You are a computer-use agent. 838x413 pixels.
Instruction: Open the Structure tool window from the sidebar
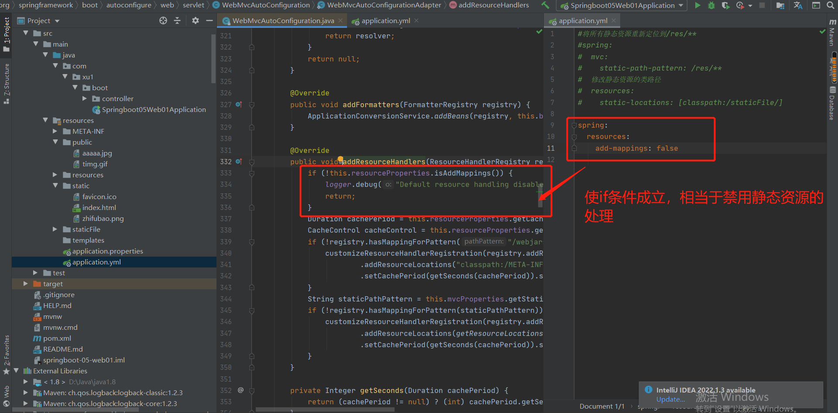tap(7, 84)
